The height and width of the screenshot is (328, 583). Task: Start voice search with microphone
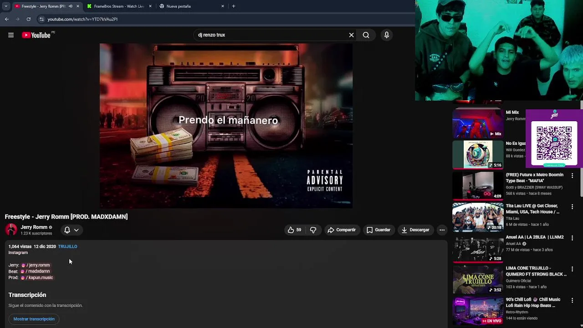coord(387,35)
